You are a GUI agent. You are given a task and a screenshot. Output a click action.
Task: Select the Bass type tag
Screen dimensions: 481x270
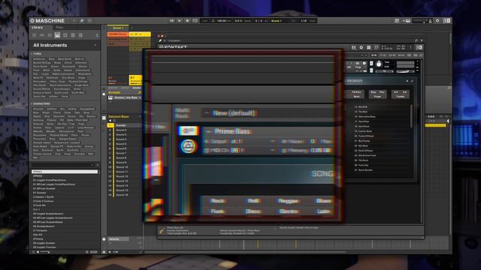pyautogui.click(x=51, y=58)
